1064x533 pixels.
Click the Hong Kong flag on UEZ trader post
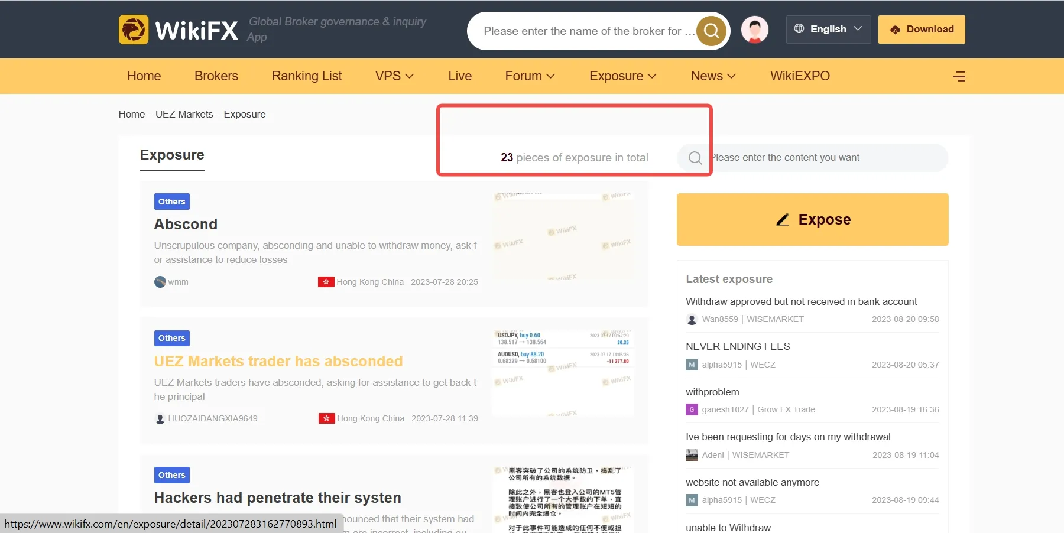pyautogui.click(x=326, y=418)
